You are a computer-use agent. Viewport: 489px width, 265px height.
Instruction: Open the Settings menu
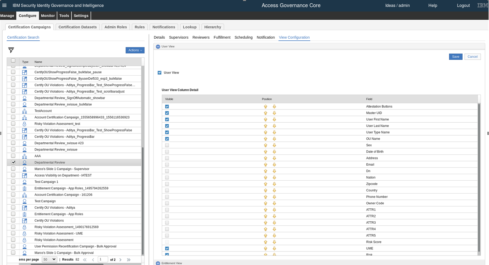[x=81, y=16]
